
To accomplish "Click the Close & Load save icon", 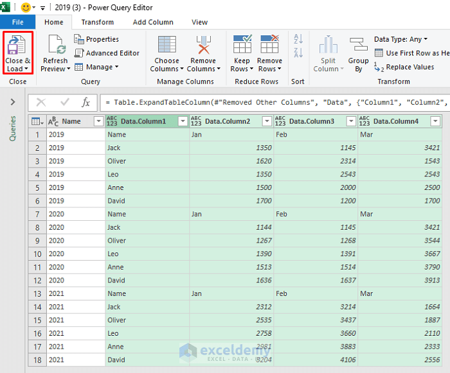I will point(17,45).
